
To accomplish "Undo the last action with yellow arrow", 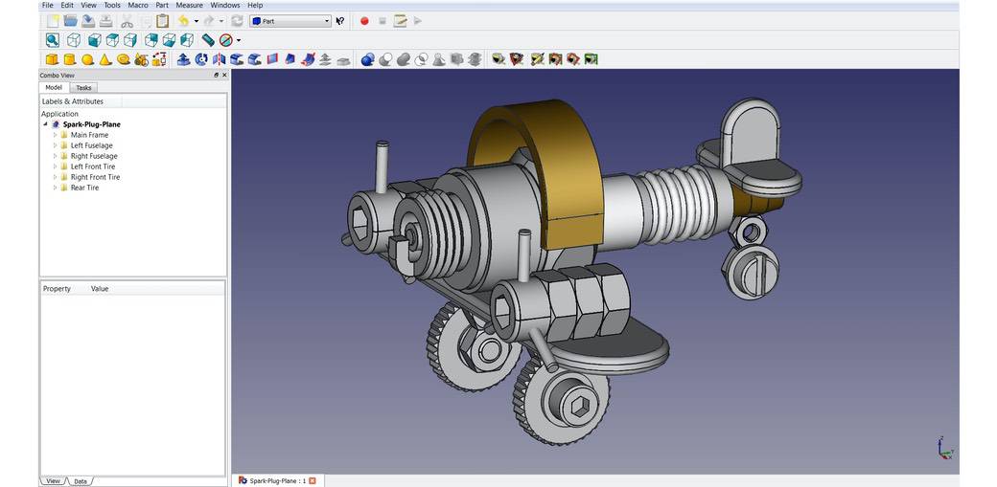I will tap(183, 21).
